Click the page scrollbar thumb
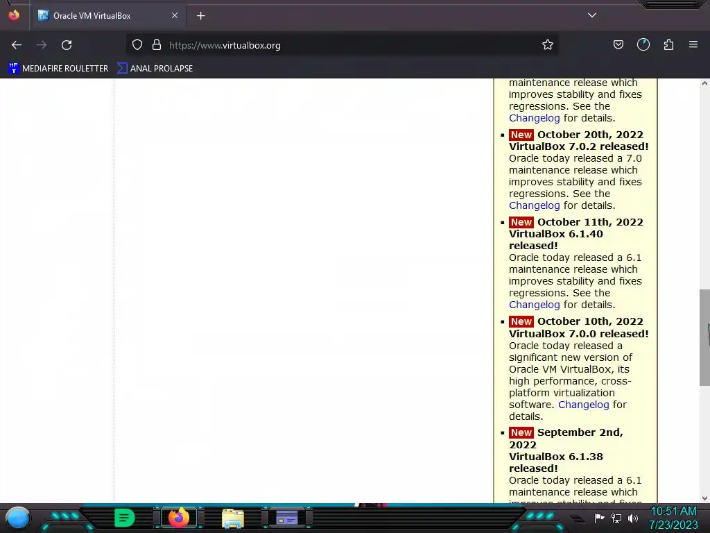Viewport: 710px width, 533px height. tap(704, 338)
